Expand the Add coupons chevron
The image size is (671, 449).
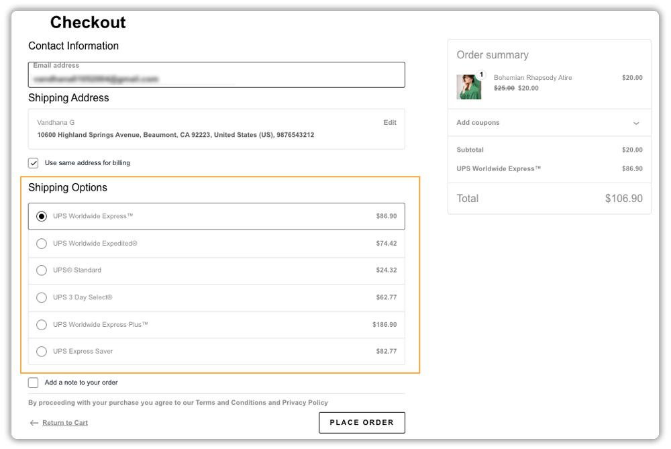tap(636, 123)
